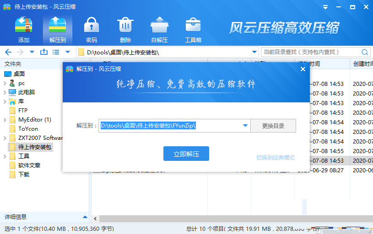This screenshot has width=373, height=234.
Task: Click the 切换到经典模式 link
Action: (276, 158)
